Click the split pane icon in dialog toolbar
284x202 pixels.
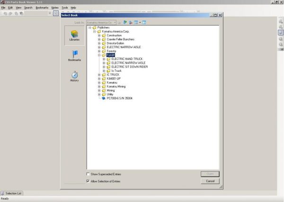click(144, 22)
